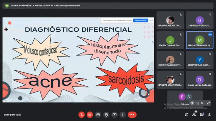
Task: Click the speaking indicator on Maria Fernanda's tile
Action: pyautogui.click(x=210, y=35)
